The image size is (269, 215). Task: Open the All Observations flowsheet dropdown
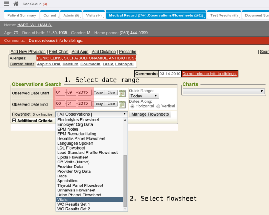[91, 114]
